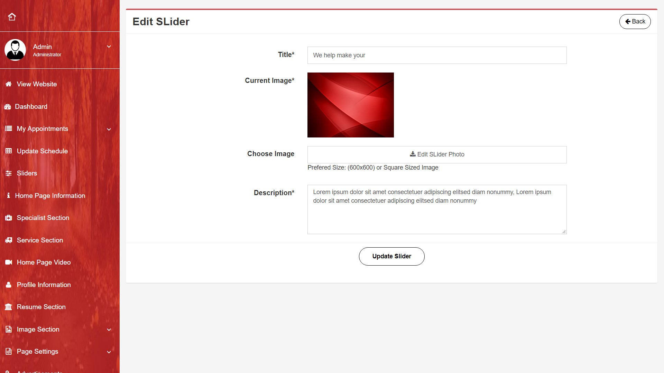This screenshot has width=664, height=373.
Task: Open Profile Information menu item
Action: point(44,285)
